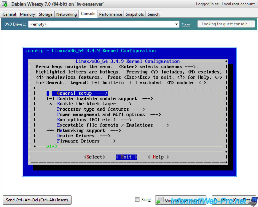
Task: Click the <Select> option in console
Action: 95,157
